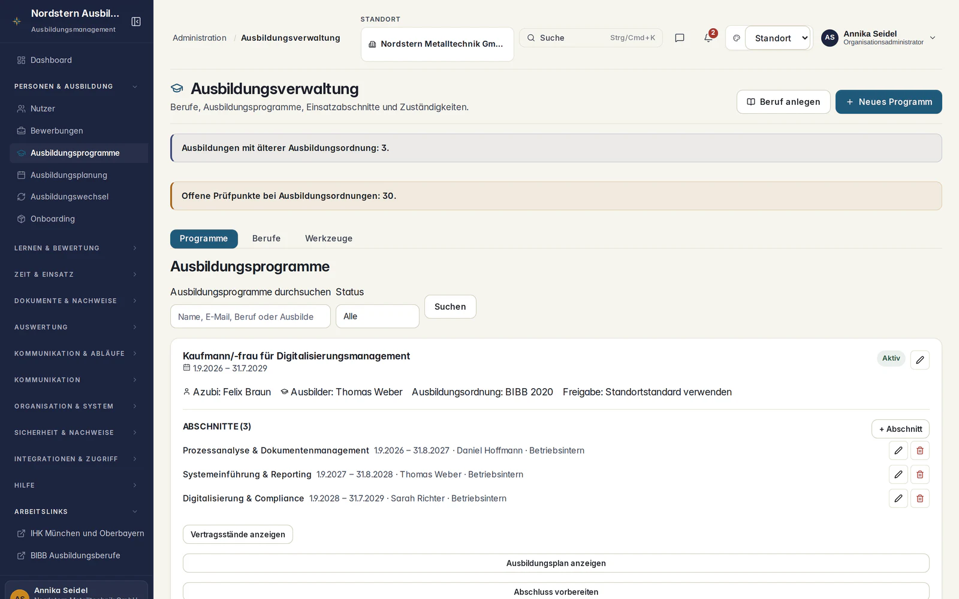The image size is (959, 599).
Task: Edit the Digitalisierungsmanagement program via pencil icon
Action: coord(920,360)
